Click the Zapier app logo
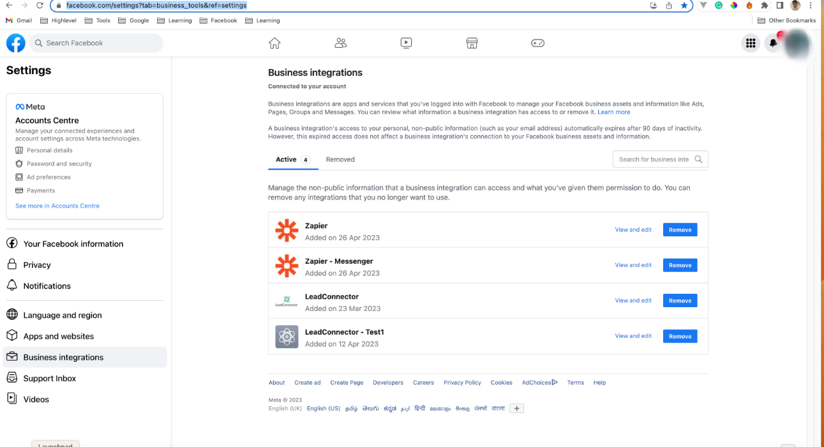The width and height of the screenshot is (824, 447). click(x=287, y=231)
